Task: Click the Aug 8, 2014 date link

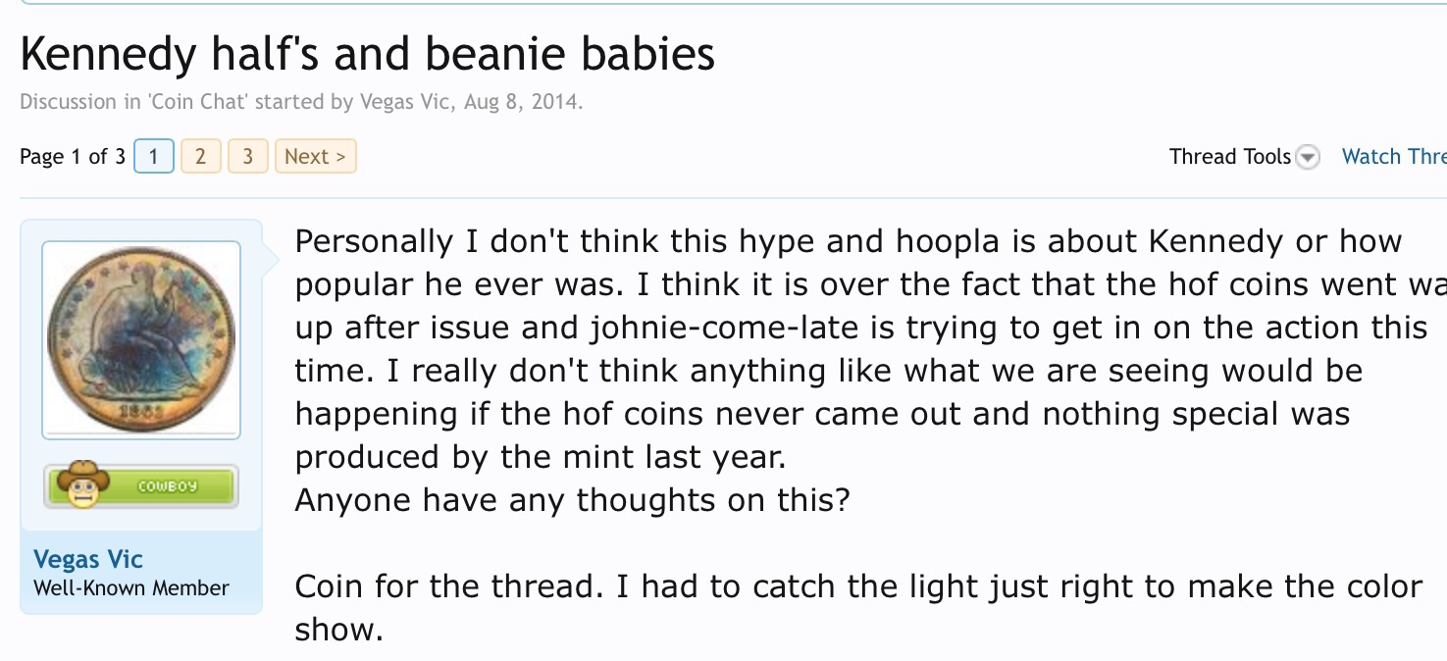Action: pos(521,102)
